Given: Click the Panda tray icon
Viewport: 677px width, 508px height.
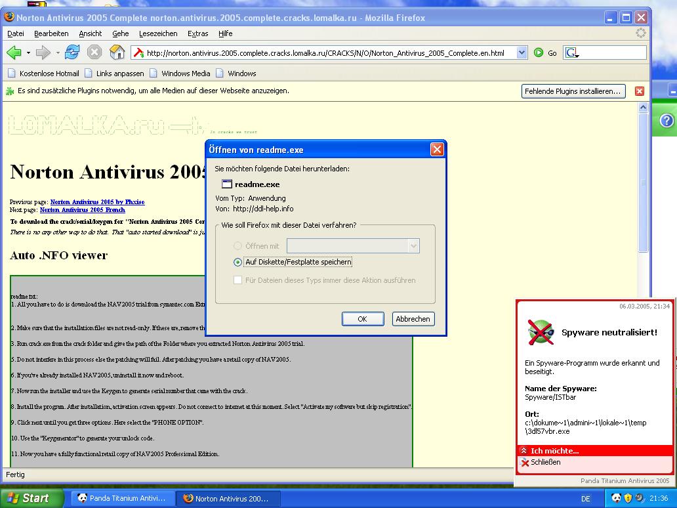Looking at the screenshot, I should pos(616,498).
